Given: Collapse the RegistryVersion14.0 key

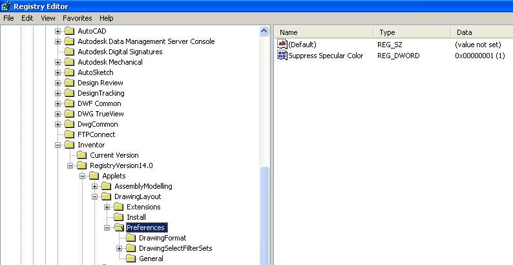Looking at the screenshot, I should point(70,166).
